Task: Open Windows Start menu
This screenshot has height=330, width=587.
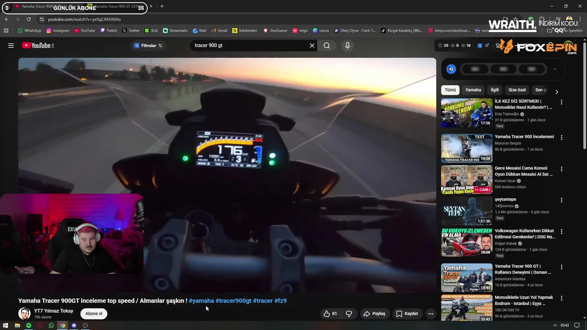Action: [6, 325]
